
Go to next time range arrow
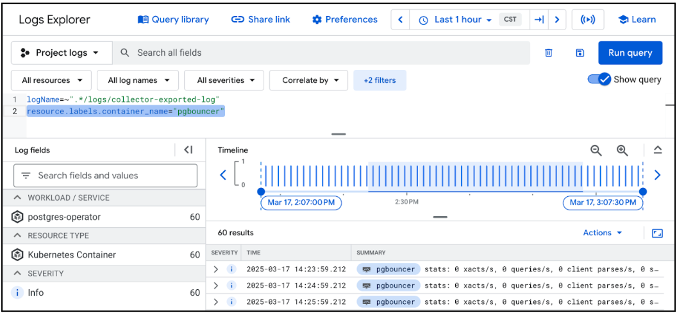coord(557,20)
